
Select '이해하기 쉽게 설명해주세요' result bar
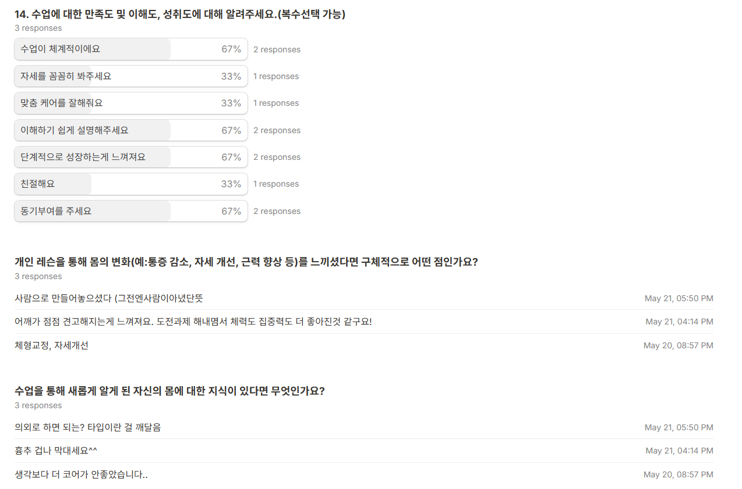tap(130, 130)
